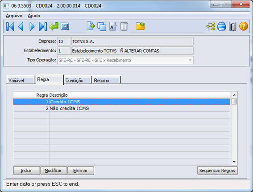Viewport: 253px width, 192px height.
Task: Modify record with the A pencil icon
Action: tap(113, 27)
